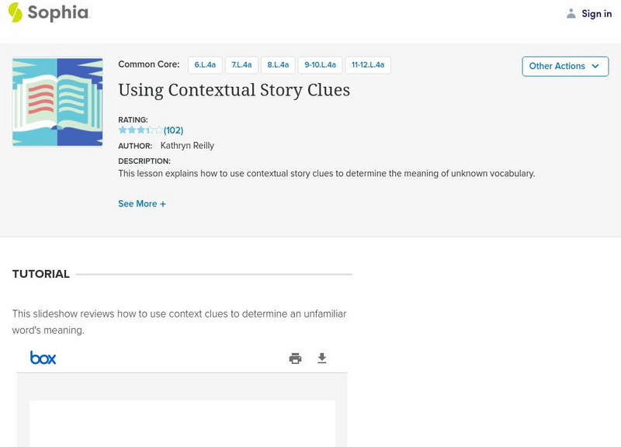This screenshot has width=621, height=447.
Task: Open the Sign in link
Action: click(x=596, y=13)
